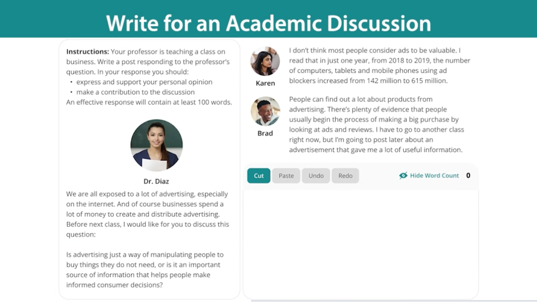Click the Karen name label

(x=265, y=83)
